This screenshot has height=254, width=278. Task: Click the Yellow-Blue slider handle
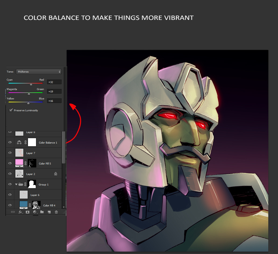[x=28, y=103]
